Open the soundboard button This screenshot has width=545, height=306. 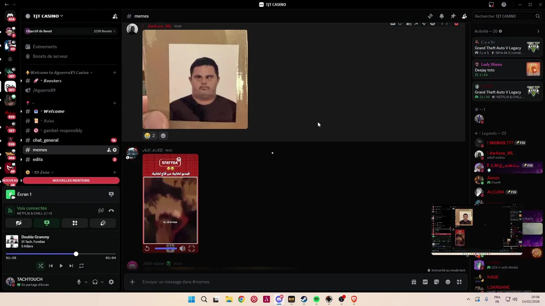point(103,223)
